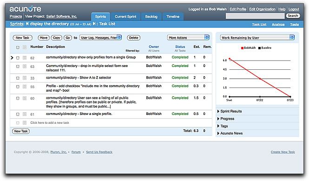Switch to the Sprints tab
Viewport: 309px width, 181px height.
tap(100, 17)
